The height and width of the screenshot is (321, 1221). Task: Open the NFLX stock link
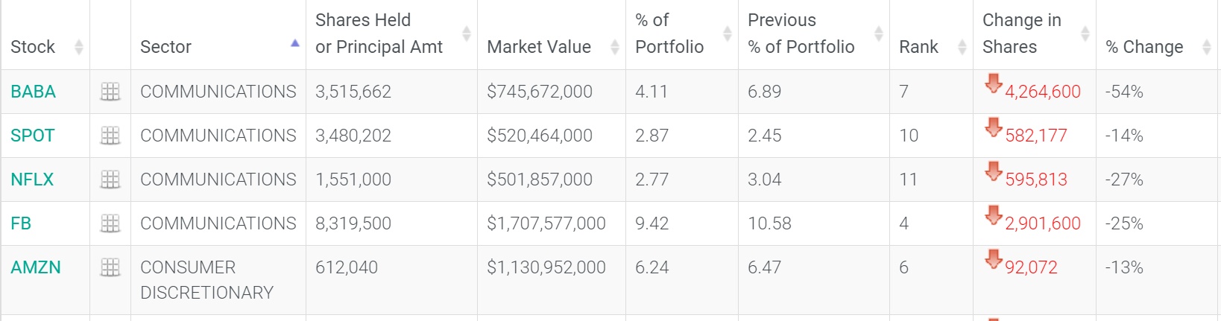pos(32,179)
